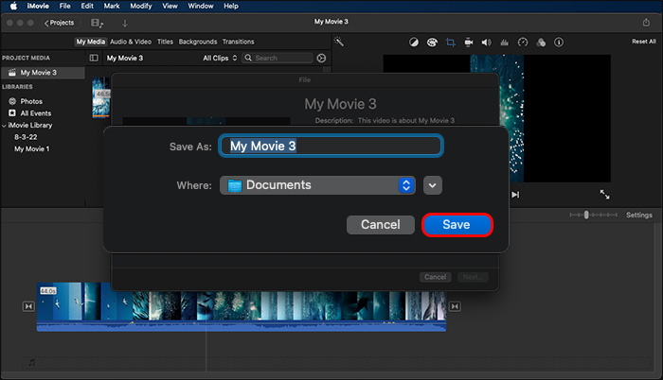Toggle fullscreen playback in the viewer
Viewport: 663px width, 380px height.
604,195
